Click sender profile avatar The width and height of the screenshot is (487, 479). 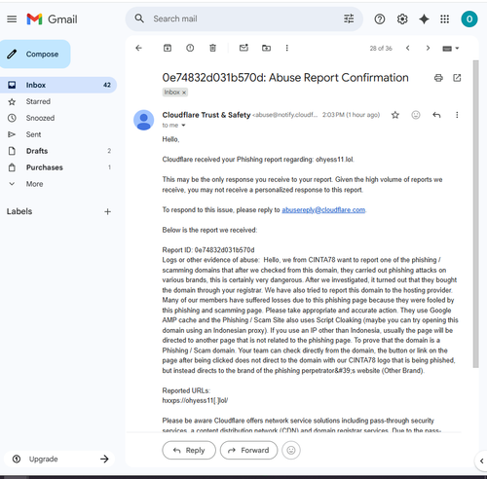[144, 120]
